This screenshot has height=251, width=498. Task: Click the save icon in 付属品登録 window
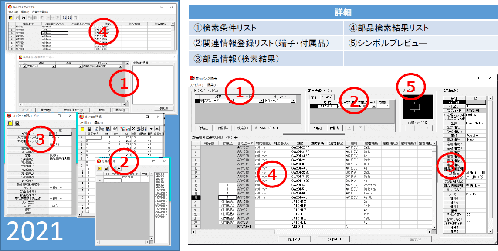106,168
